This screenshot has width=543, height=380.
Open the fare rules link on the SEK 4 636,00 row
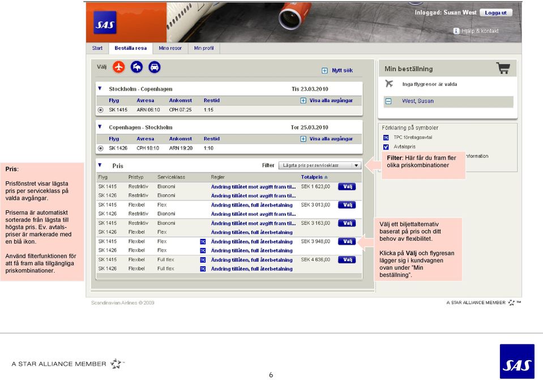point(252,260)
